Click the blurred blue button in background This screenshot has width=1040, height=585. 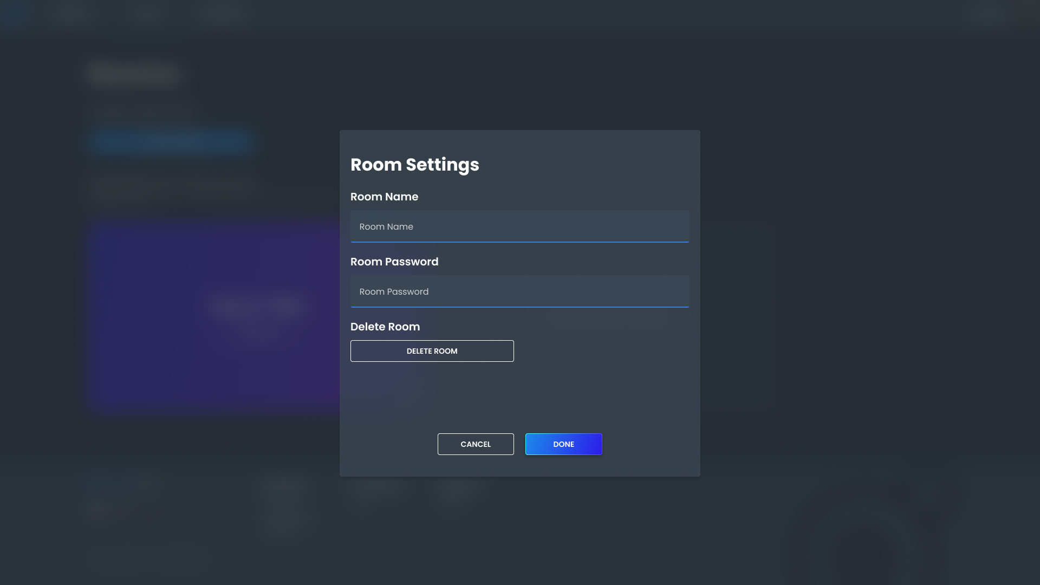coord(171,141)
